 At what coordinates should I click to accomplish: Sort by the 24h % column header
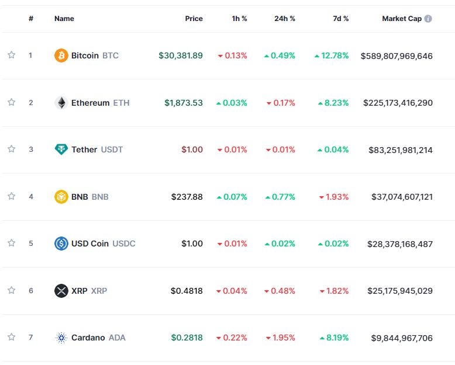click(284, 19)
